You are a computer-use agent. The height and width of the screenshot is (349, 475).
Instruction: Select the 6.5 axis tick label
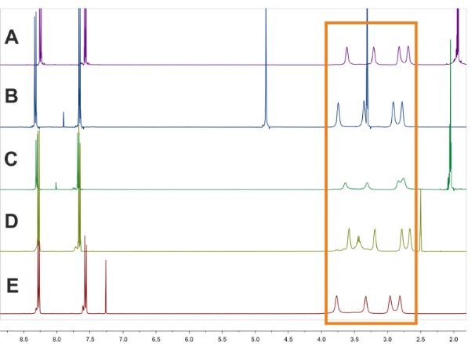156,341
